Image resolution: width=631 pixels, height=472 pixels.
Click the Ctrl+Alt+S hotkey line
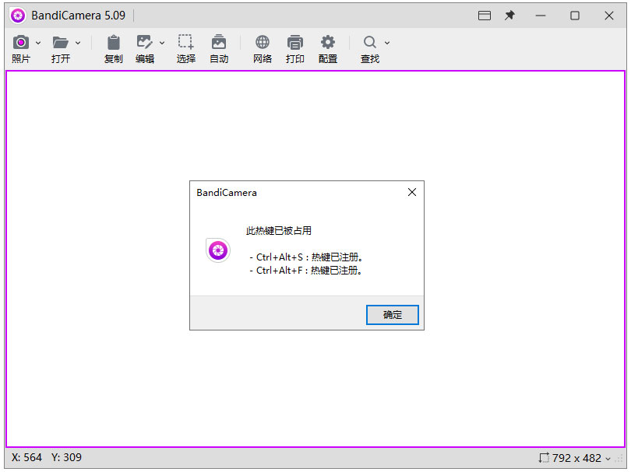point(306,257)
